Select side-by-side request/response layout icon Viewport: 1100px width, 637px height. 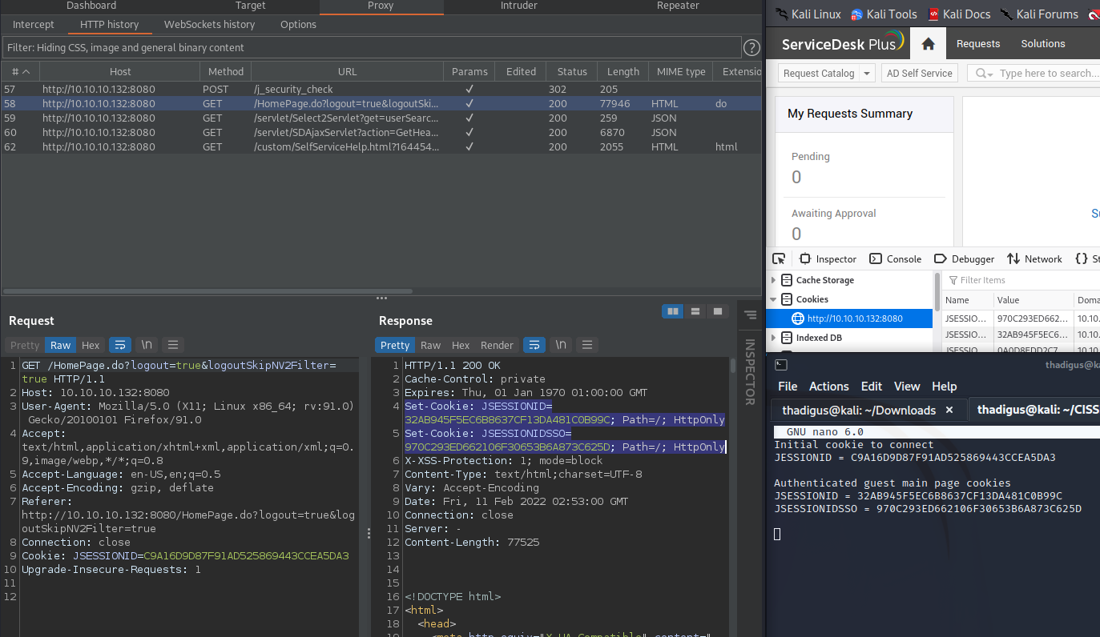(673, 311)
